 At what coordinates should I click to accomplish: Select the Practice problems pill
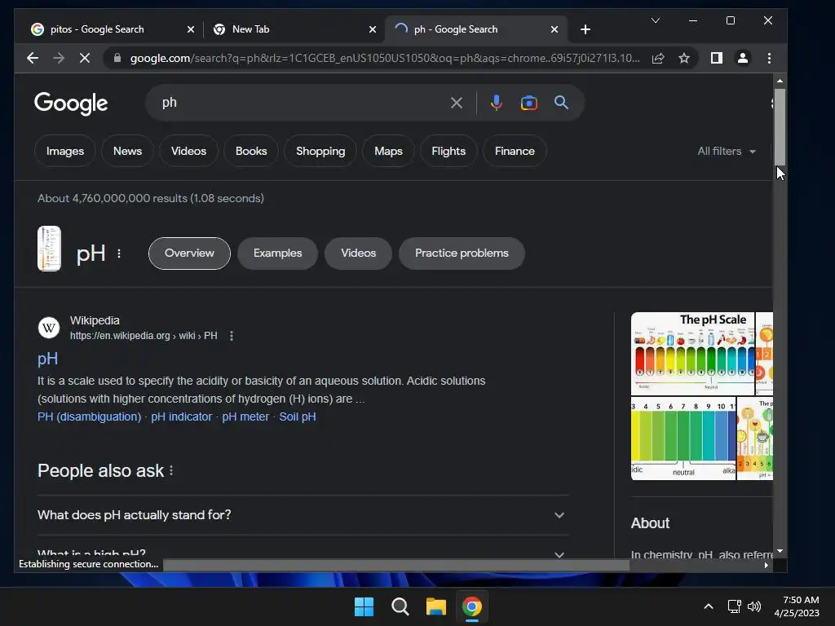(x=462, y=253)
